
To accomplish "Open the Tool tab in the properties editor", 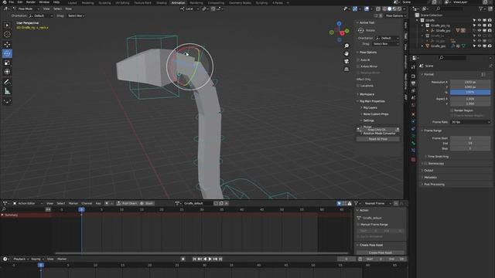I will coord(413,67).
